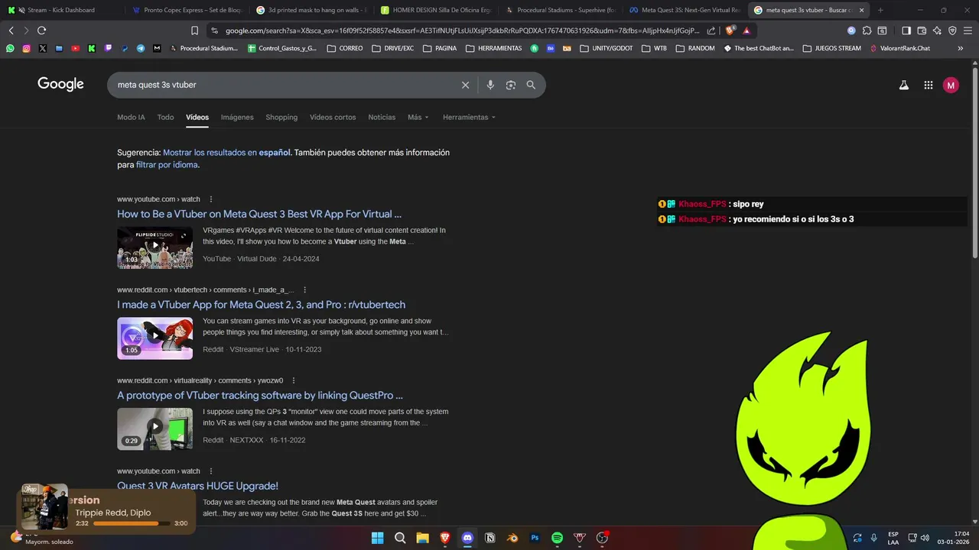Open the 'How to Be a VTuber' result
This screenshot has height=550, width=979.
[x=259, y=214]
